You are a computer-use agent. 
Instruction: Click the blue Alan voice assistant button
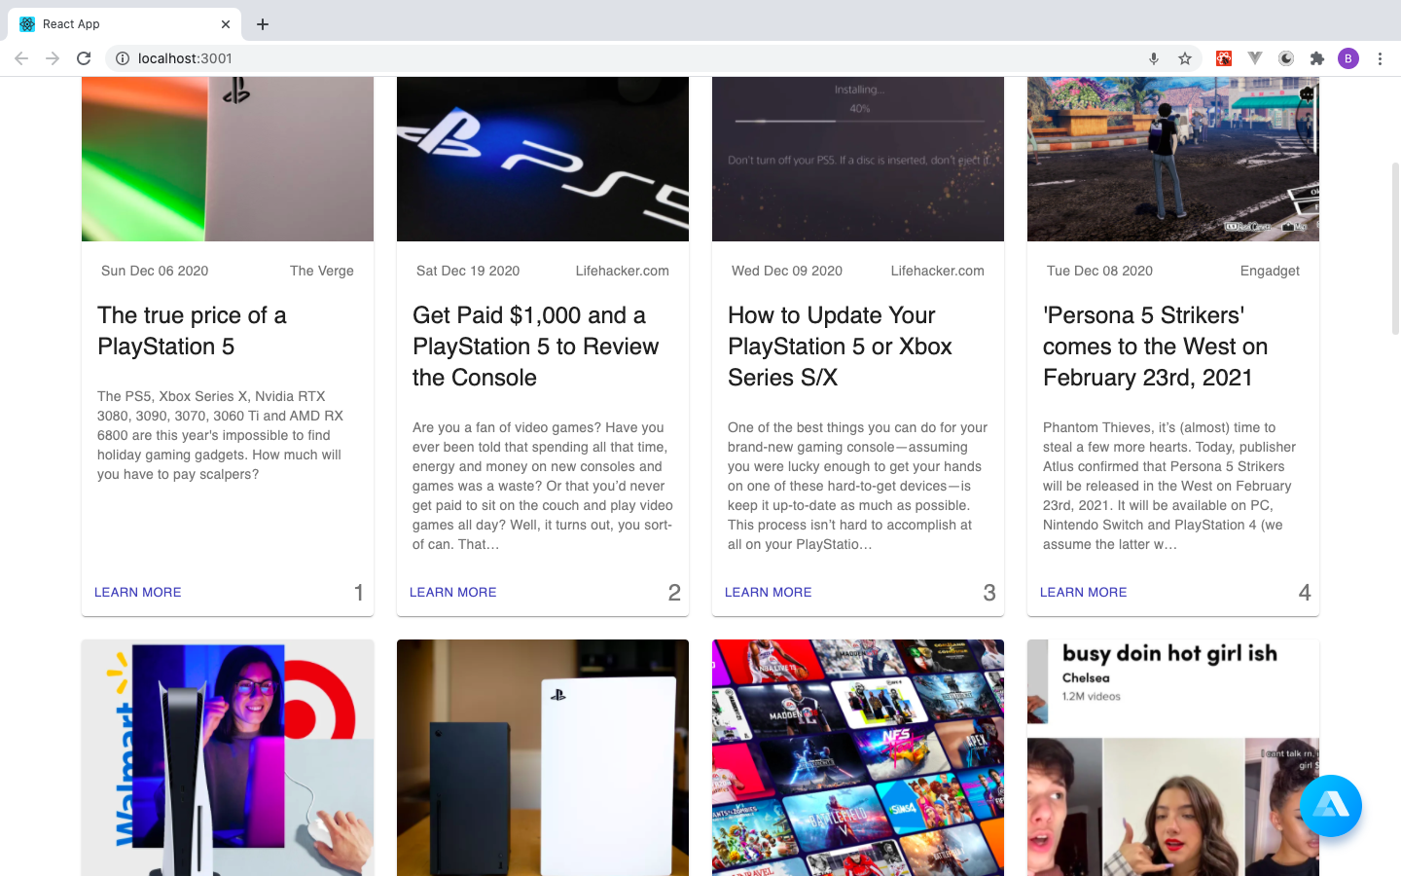pos(1330,806)
